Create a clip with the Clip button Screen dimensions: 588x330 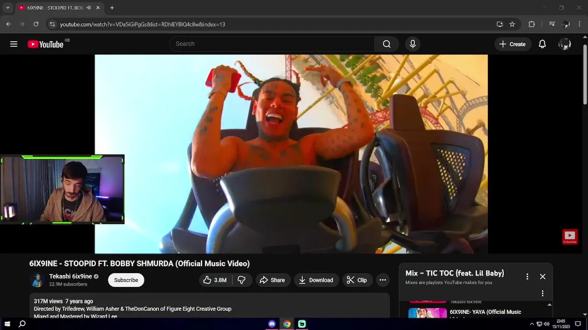click(x=357, y=280)
